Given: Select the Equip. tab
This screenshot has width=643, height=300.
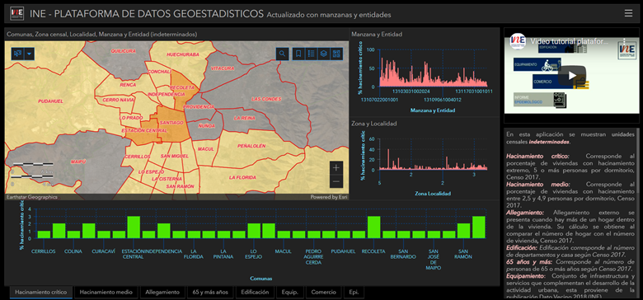Looking at the screenshot, I should pyautogui.click(x=289, y=293).
